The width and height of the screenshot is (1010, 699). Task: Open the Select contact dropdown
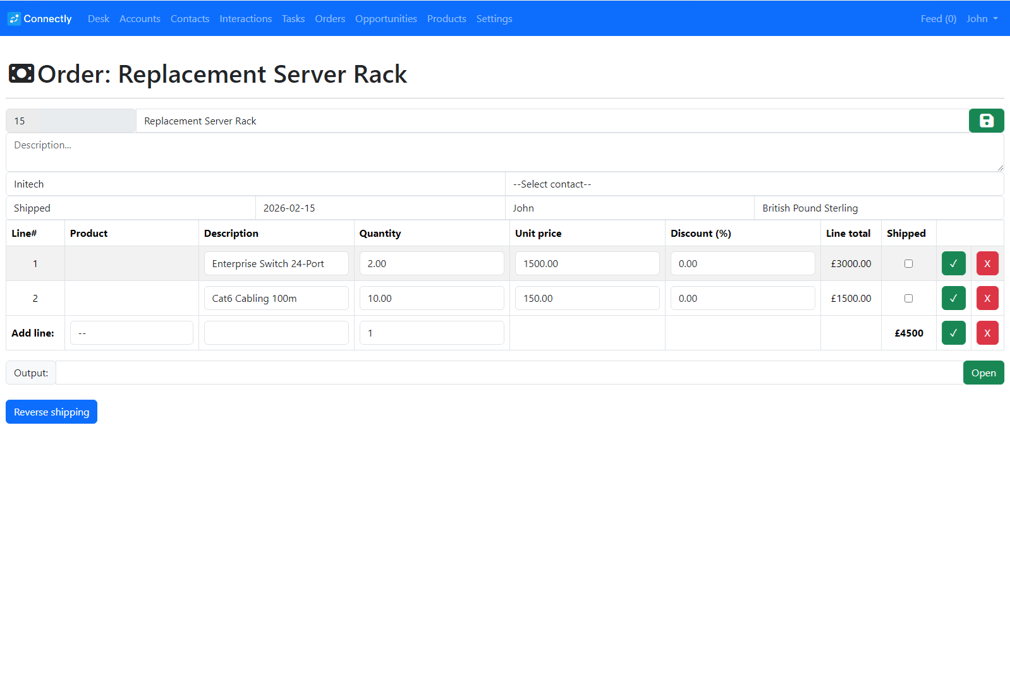coord(754,184)
